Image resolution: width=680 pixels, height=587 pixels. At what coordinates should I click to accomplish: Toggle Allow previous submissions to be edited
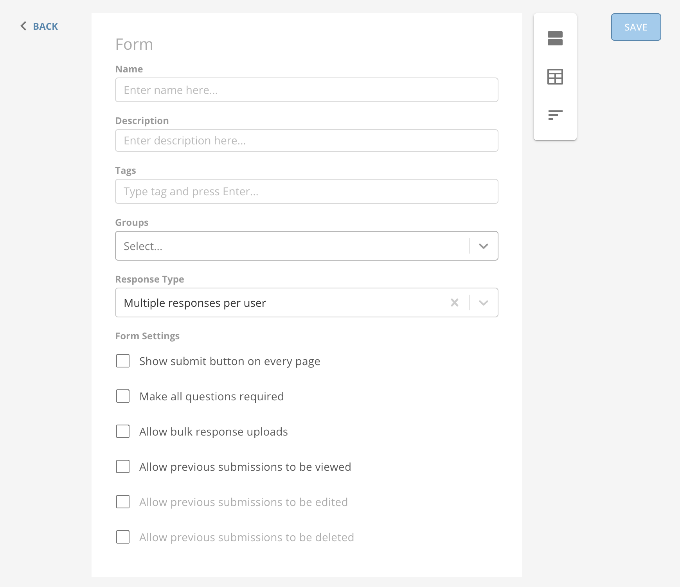pyautogui.click(x=122, y=502)
